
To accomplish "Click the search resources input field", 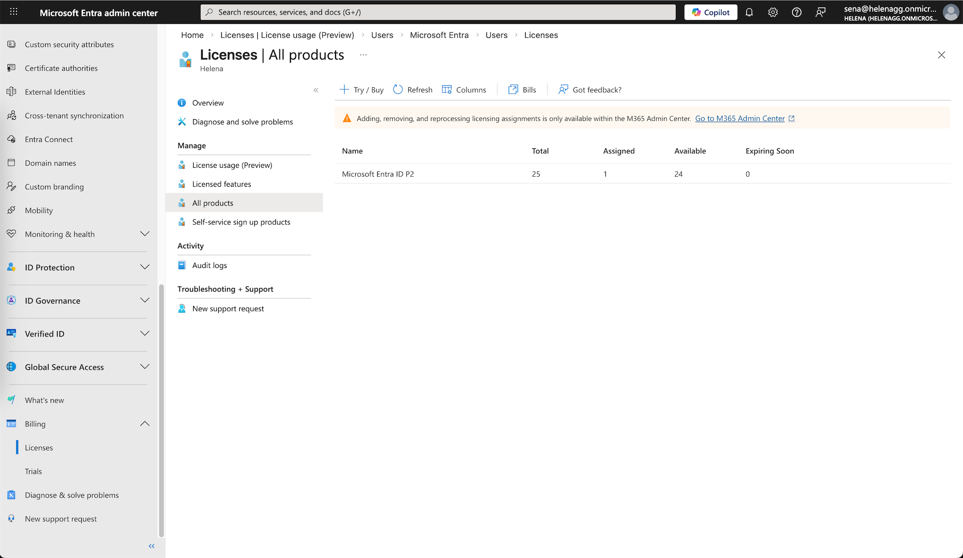I will 437,12.
